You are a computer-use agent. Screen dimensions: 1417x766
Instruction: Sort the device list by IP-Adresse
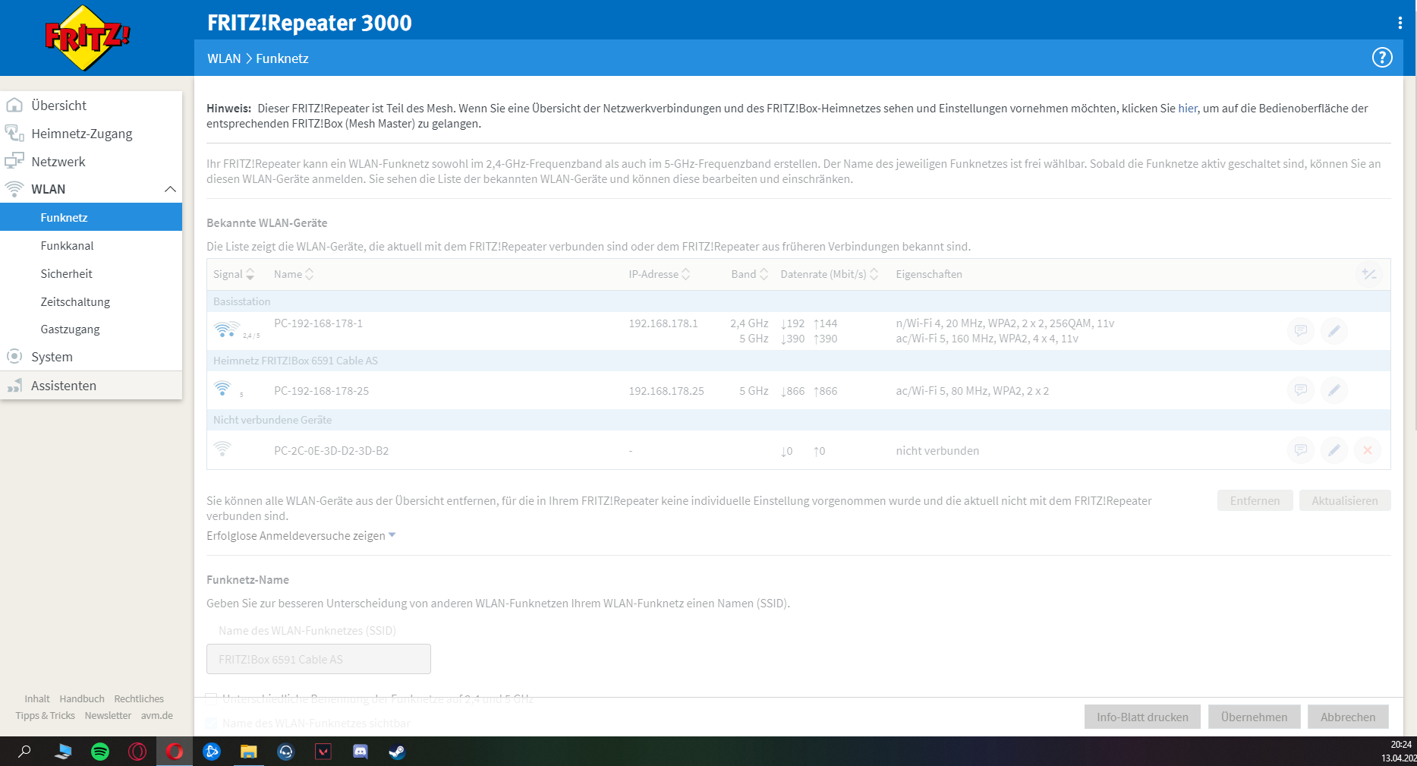(x=659, y=274)
